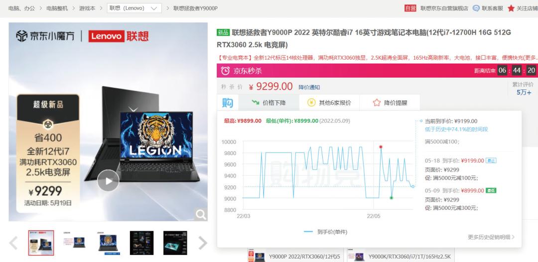Open the 联想 (Lenovo) brand dropdown

[134, 8]
